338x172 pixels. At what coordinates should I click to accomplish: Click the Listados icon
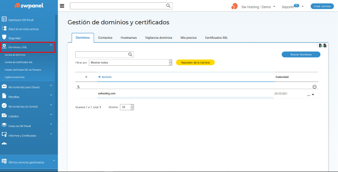click(4, 115)
